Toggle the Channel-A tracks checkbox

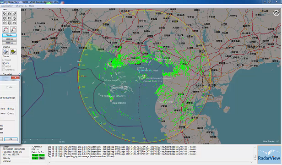pos(4,70)
